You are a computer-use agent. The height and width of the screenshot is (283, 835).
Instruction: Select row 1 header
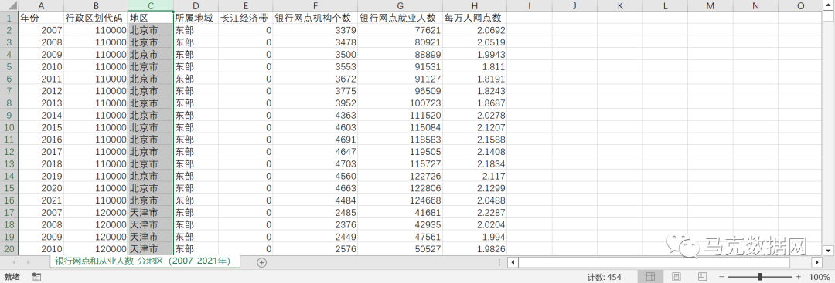pyautogui.click(x=9, y=18)
